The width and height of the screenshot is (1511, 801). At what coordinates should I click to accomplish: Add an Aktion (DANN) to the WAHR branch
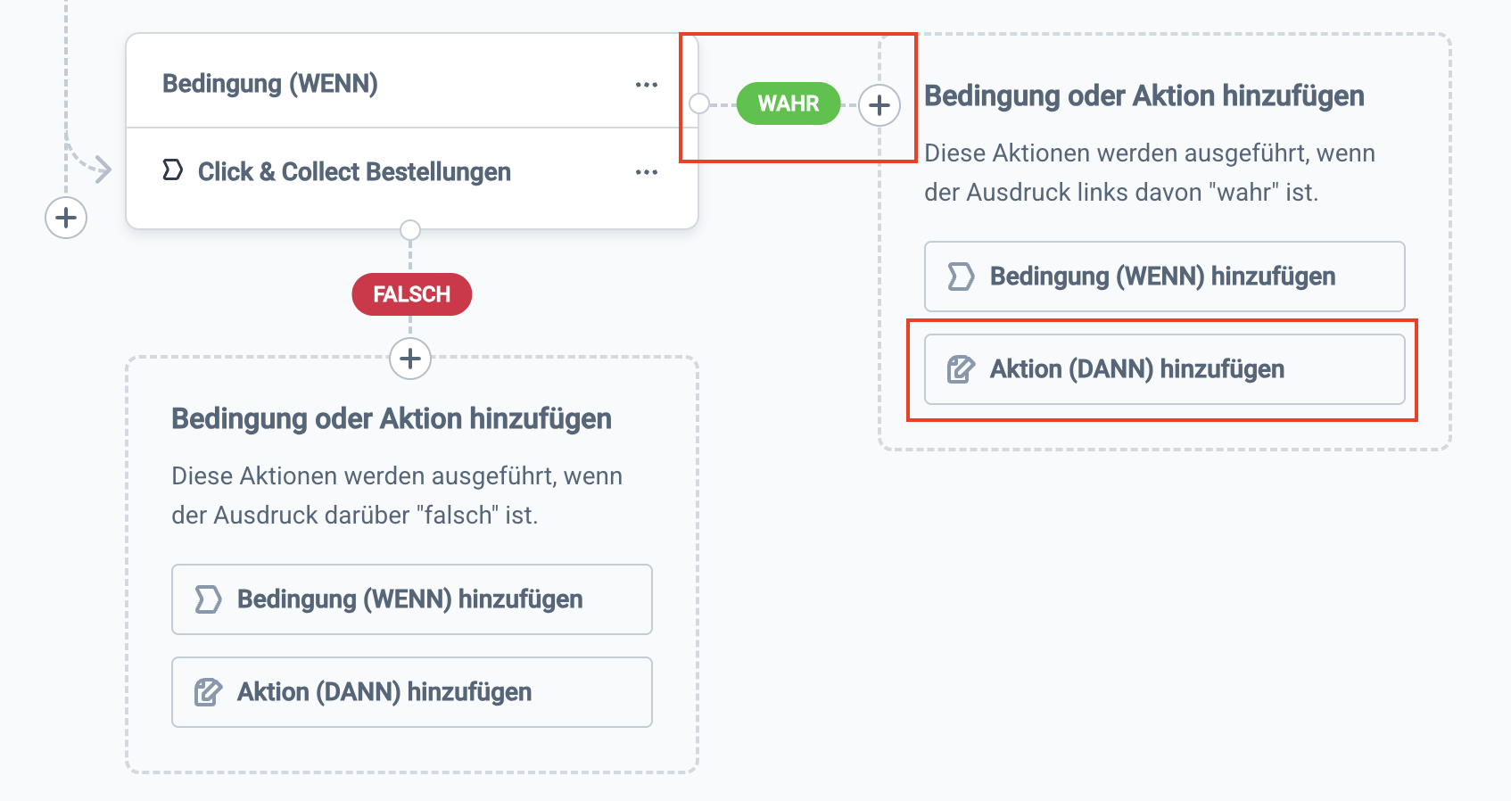(1164, 369)
